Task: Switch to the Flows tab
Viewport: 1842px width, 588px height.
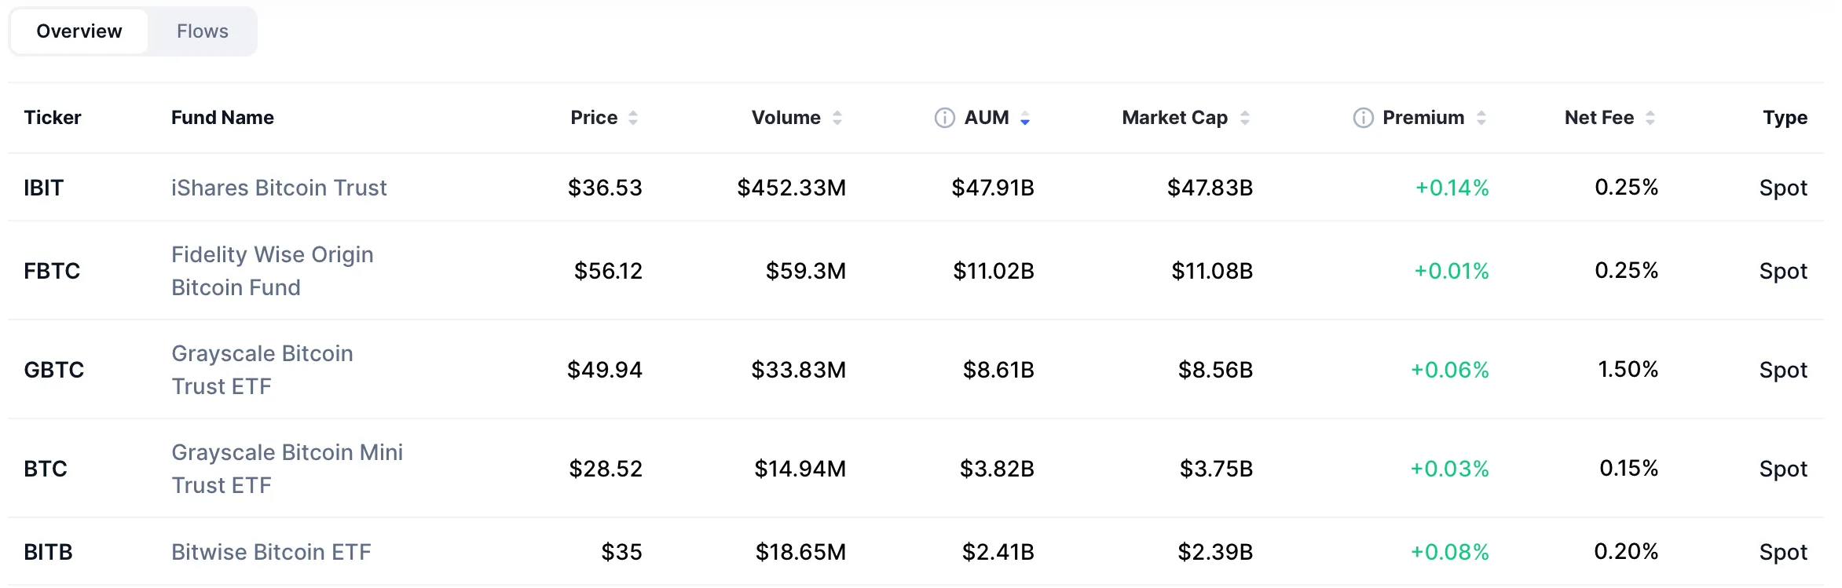Action: pyautogui.click(x=203, y=31)
